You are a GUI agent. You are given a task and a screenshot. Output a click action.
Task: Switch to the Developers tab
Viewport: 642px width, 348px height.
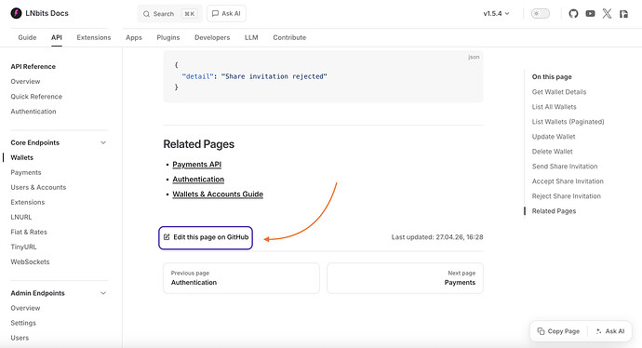click(212, 37)
